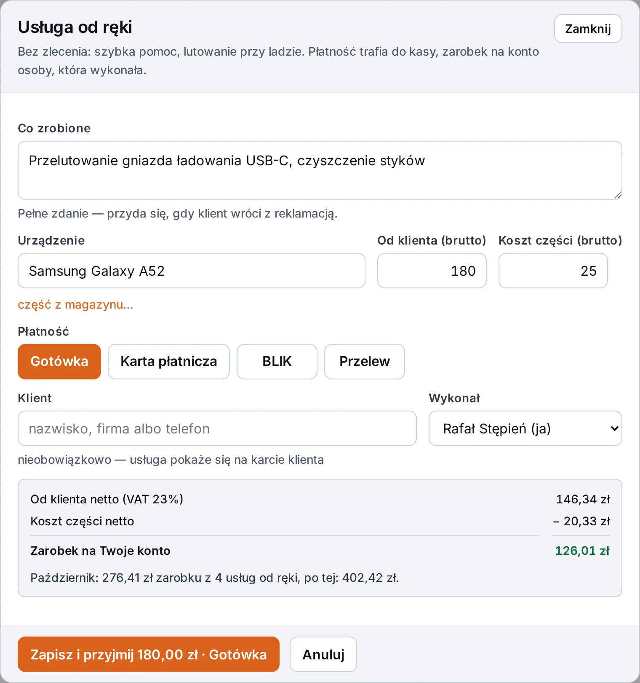Open the Wykonał dropdown Rafał Stępień
Image resolution: width=640 pixels, height=683 pixels.
click(x=525, y=428)
